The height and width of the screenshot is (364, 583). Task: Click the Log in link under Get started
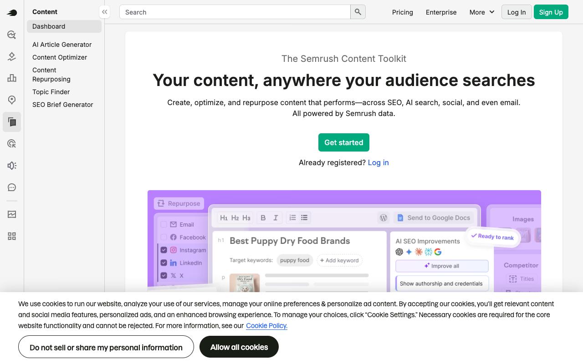click(x=378, y=162)
